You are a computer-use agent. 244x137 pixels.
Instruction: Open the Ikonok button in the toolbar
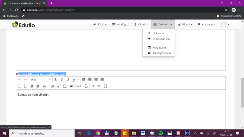76,86
